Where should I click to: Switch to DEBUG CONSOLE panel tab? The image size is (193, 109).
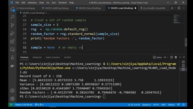[53, 57]
